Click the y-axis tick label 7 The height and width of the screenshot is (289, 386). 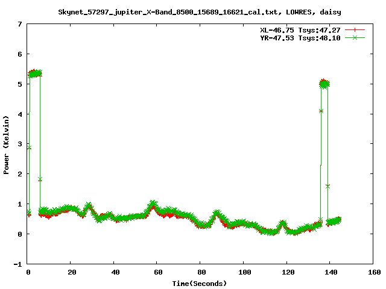tap(20, 24)
